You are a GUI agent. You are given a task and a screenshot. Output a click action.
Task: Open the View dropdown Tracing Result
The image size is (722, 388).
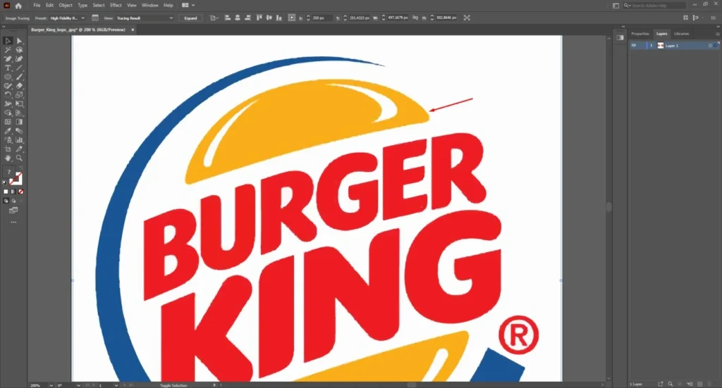[145, 18]
